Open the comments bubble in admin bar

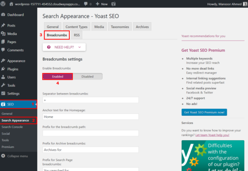click(86, 4)
